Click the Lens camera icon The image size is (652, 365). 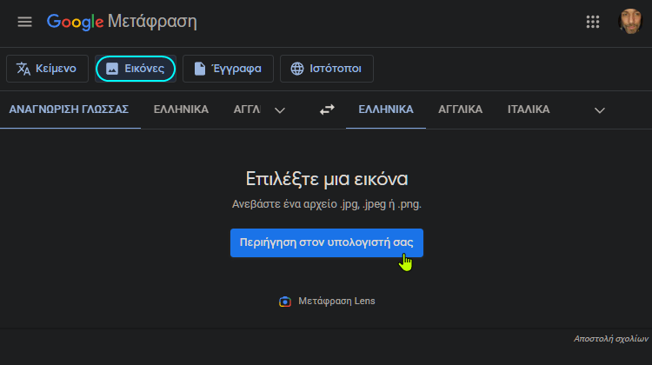click(x=285, y=302)
